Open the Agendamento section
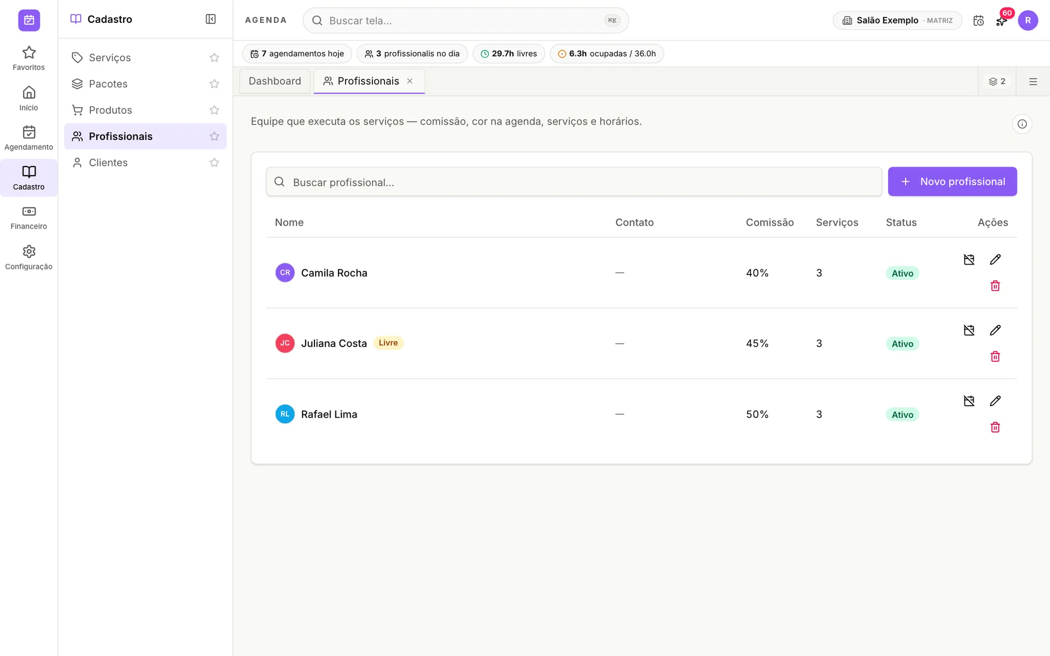 (x=28, y=138)
